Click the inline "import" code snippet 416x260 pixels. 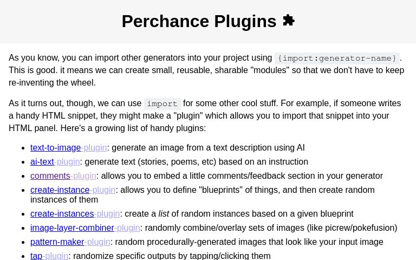pyautogui.click(x=162, y=104)
